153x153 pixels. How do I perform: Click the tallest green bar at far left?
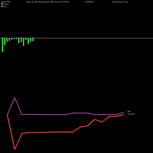coord(2,45)
